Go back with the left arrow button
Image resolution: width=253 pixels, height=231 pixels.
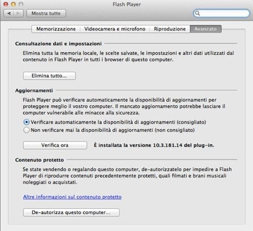click(x=8, y=13)
